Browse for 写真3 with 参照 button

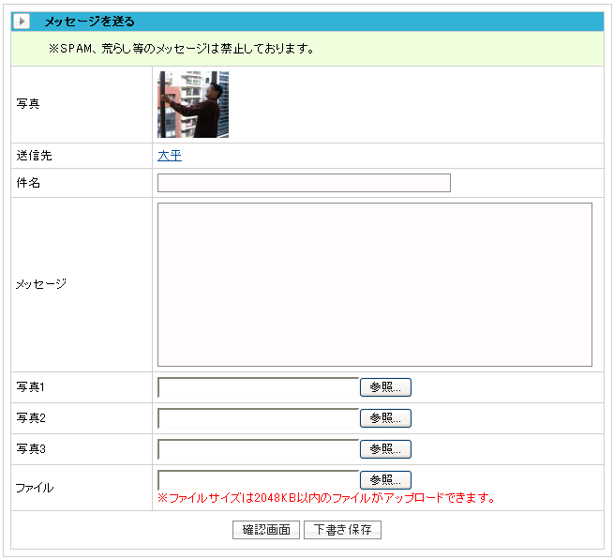click(385, 449)
